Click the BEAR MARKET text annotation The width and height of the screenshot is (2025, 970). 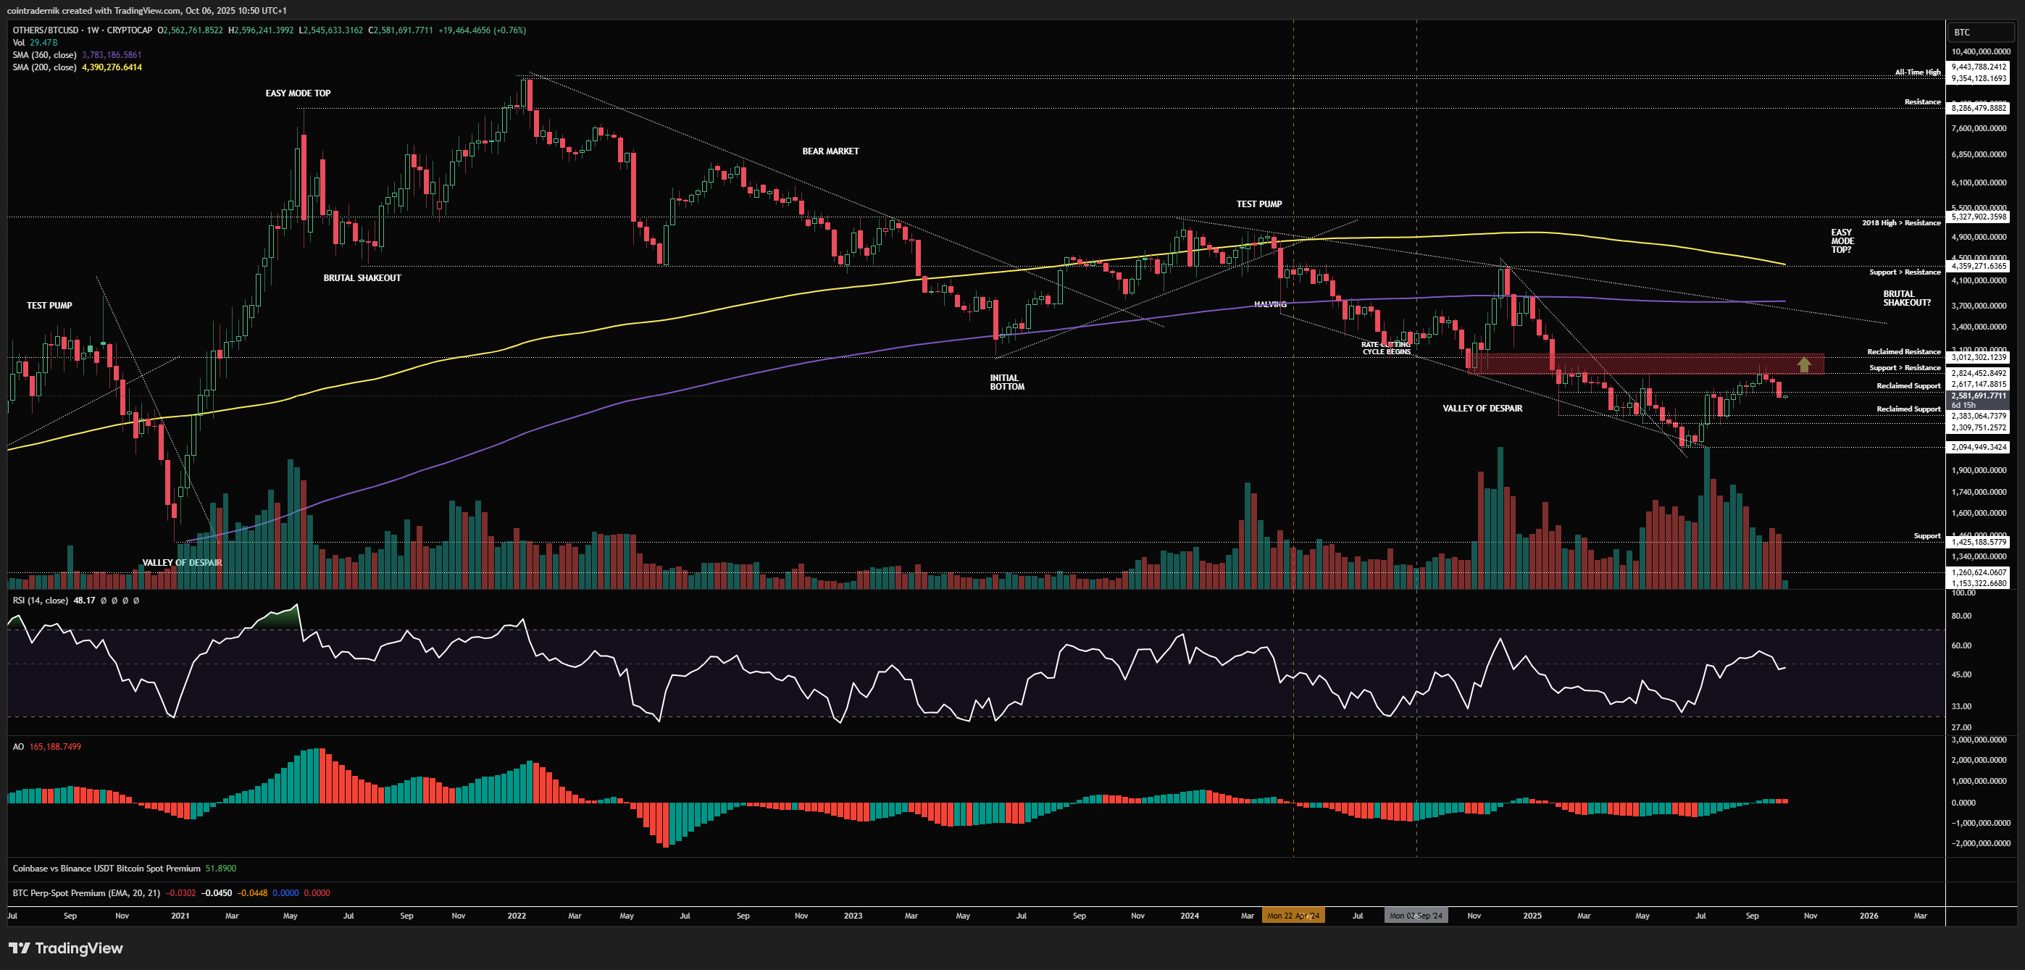point(830,151)
